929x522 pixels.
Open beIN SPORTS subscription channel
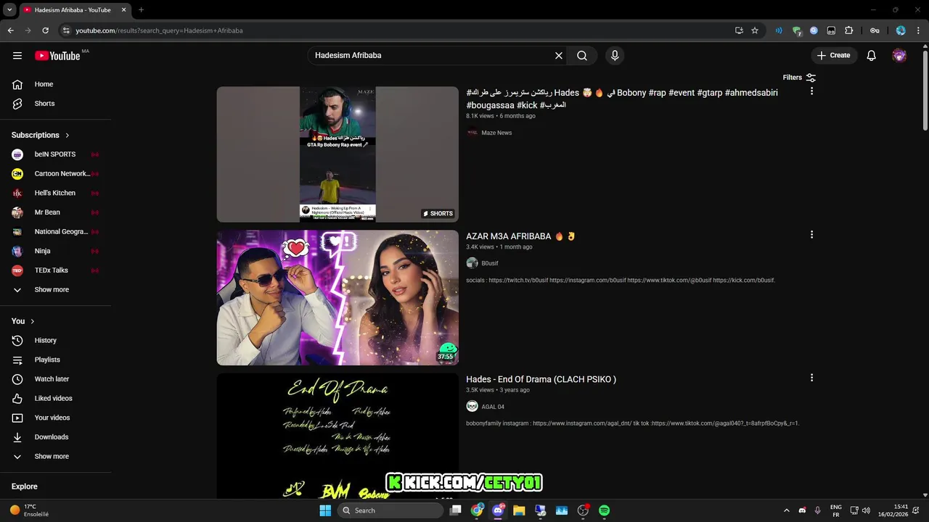coord(55,154)
